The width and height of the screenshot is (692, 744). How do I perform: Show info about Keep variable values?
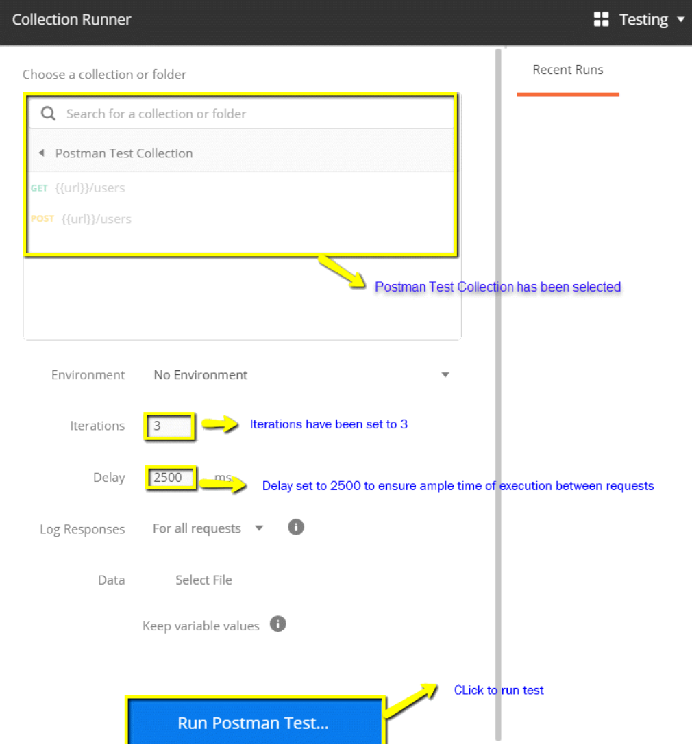click(x=278, y=624)
